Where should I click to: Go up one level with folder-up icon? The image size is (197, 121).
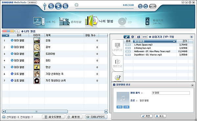coord(17,31)
